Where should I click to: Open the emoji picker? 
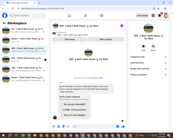click(x=118, y=127)
